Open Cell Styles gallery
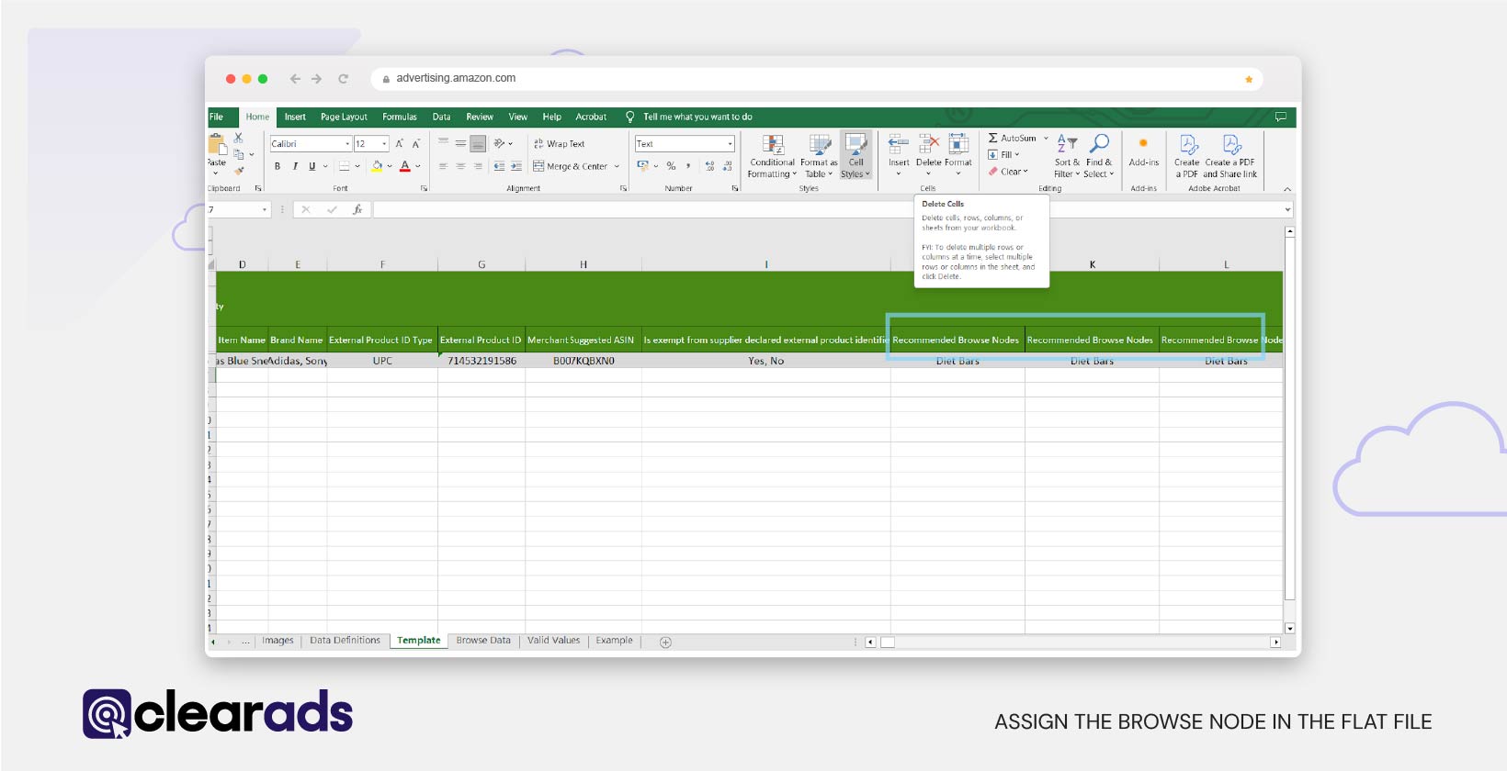 tap(855, 156)
